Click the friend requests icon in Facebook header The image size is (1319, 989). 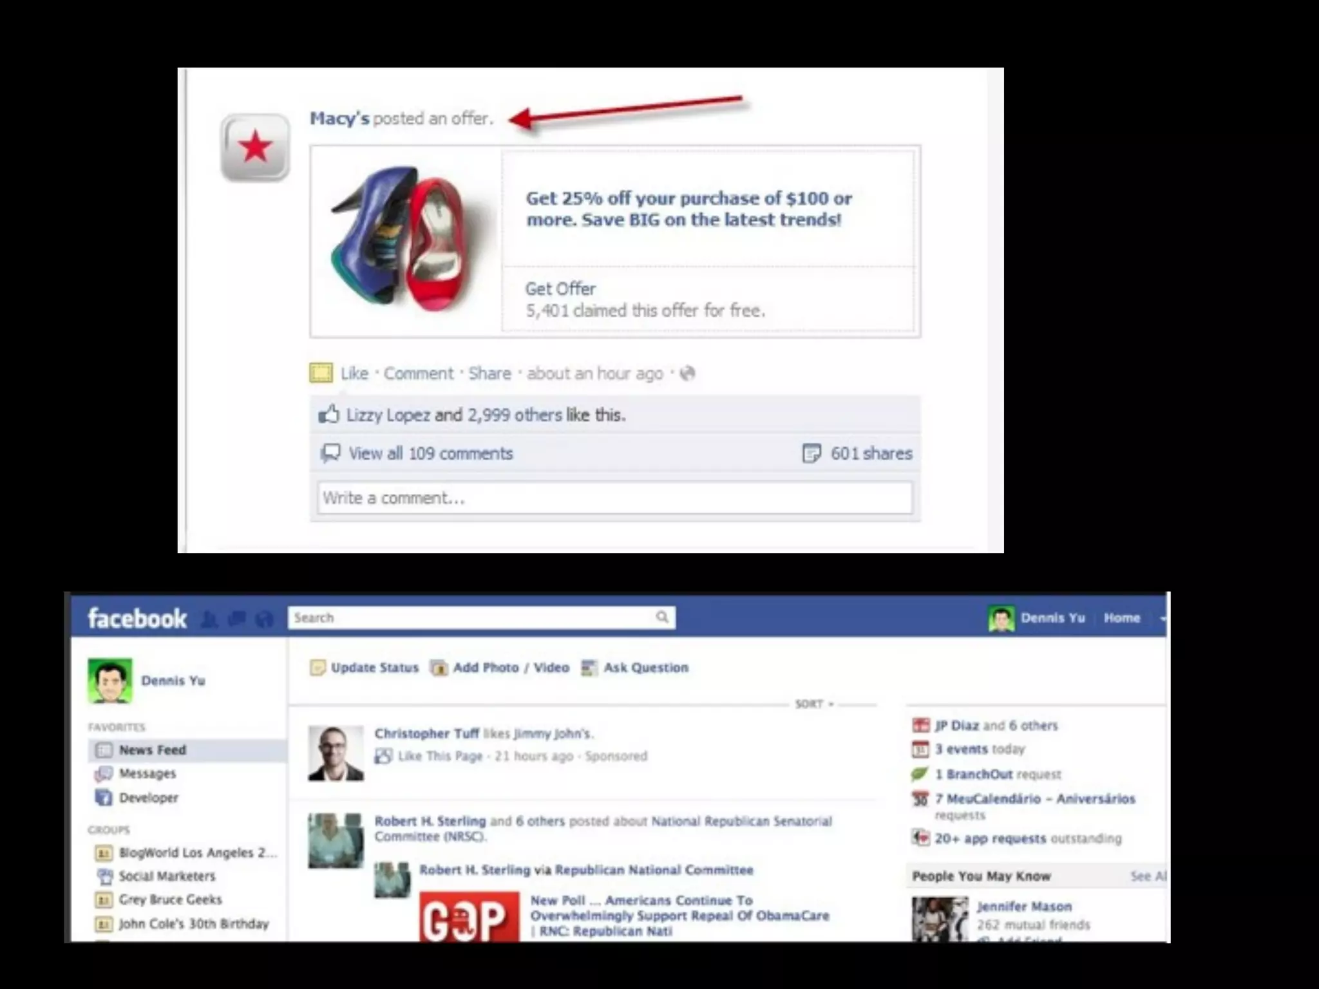pyautogui.click(x=209, y=619)
